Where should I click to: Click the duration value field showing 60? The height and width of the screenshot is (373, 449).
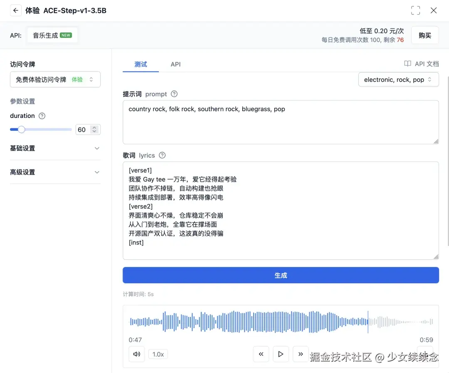click(x=83, y=130)
